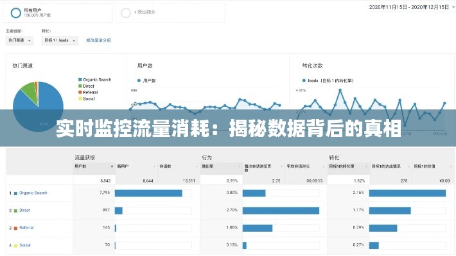Click the 跳出率 column header
Viewport: 456px width, 256px height.
click(x=207, y=166)
